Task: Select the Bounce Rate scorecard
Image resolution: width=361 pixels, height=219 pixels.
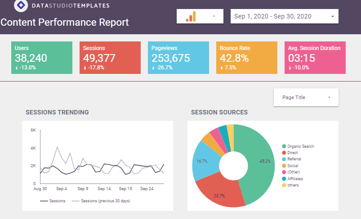Action: click(246, 58)
